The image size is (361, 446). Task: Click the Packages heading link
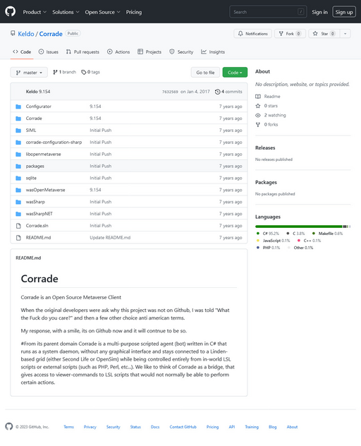tap(266, 182)
